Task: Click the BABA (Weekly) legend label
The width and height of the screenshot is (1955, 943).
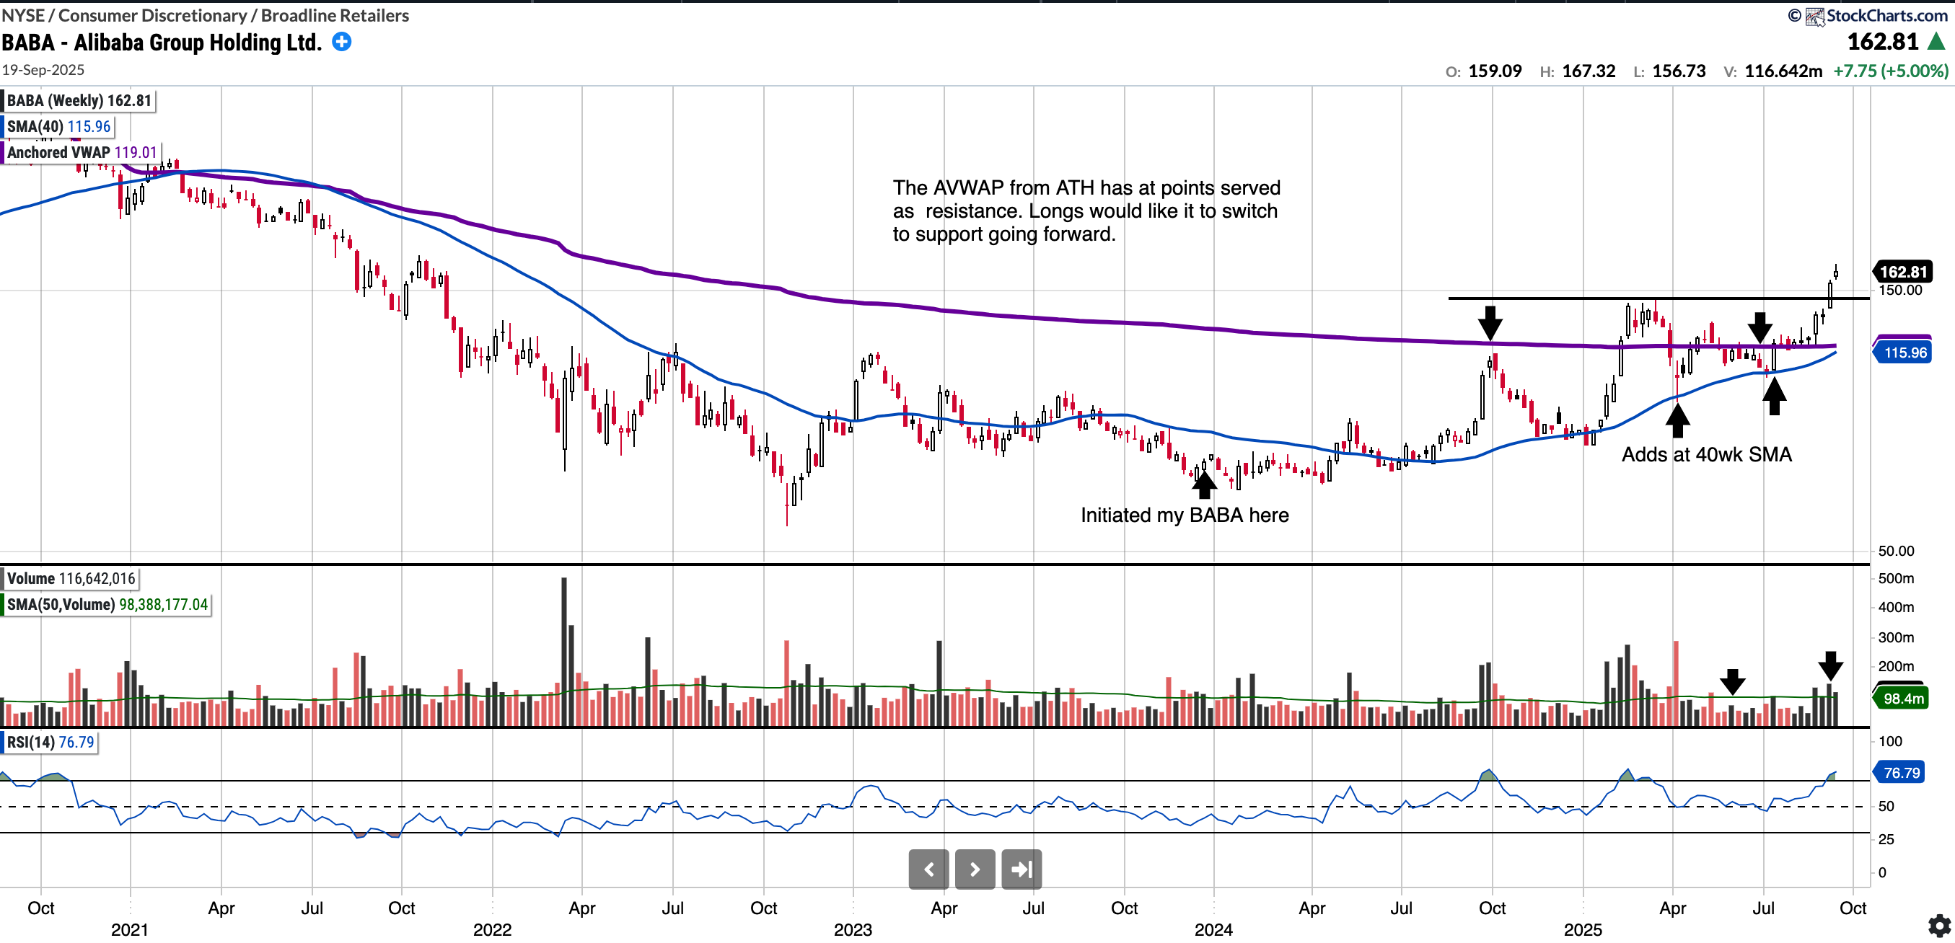Action: pos(79,100)
